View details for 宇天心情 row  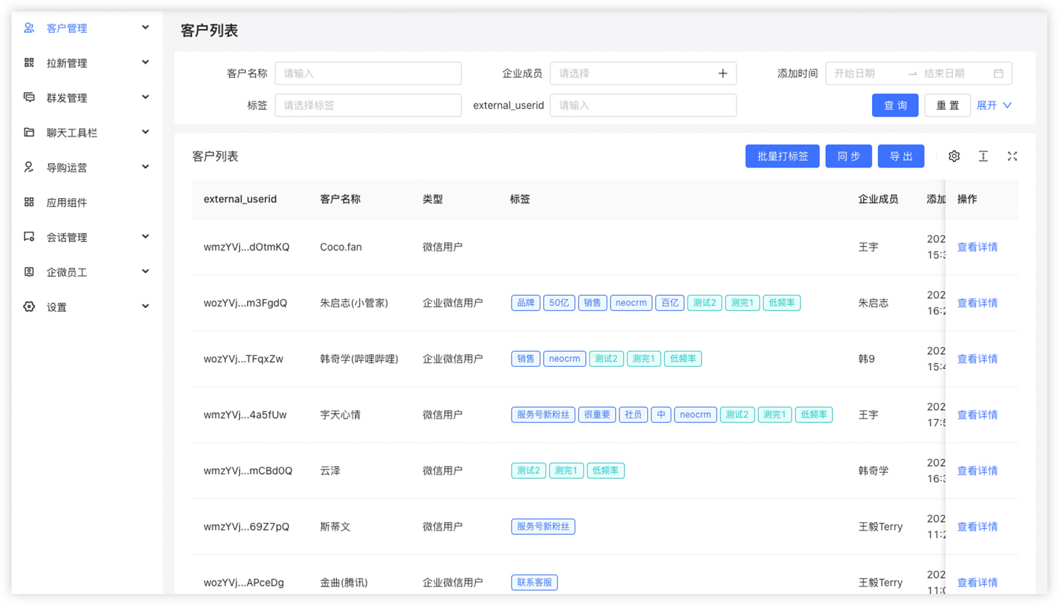(x=977, y=415)
